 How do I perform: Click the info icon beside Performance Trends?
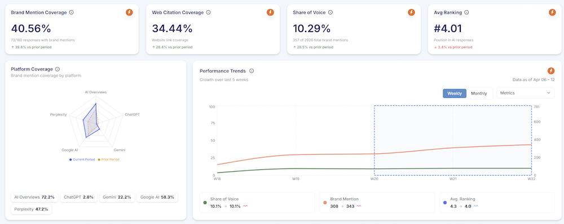(252, 71)
